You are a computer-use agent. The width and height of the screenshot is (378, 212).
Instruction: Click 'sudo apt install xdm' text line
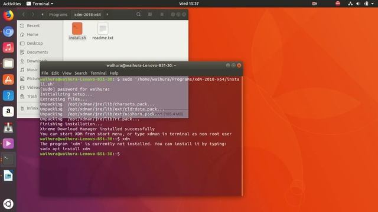[x=65, y=149]
